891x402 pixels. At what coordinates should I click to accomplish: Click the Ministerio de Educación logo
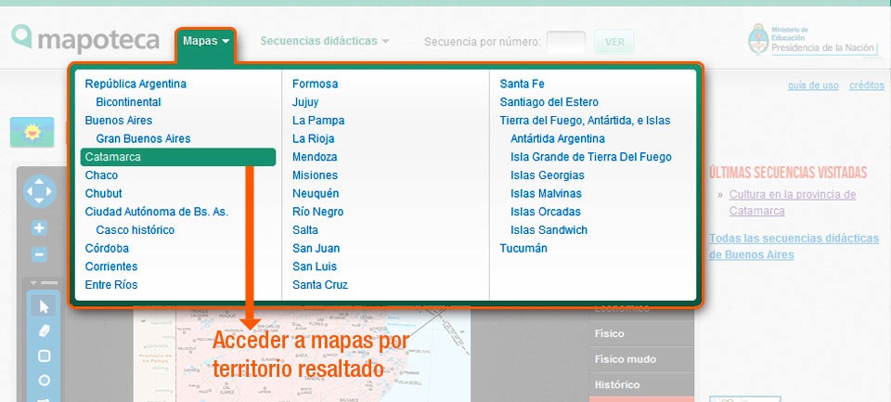[x=813, y=39]
